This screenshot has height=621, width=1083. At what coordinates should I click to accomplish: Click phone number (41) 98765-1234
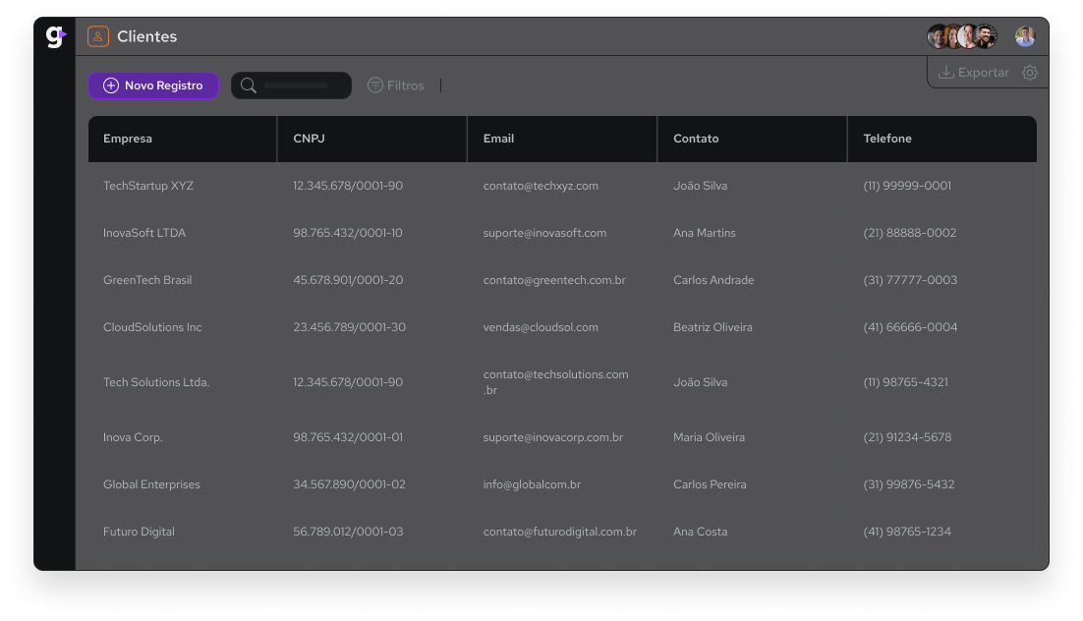click(907, 532)
